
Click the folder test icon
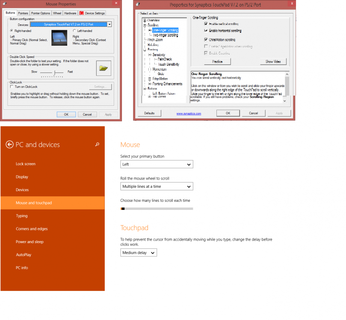103,67
